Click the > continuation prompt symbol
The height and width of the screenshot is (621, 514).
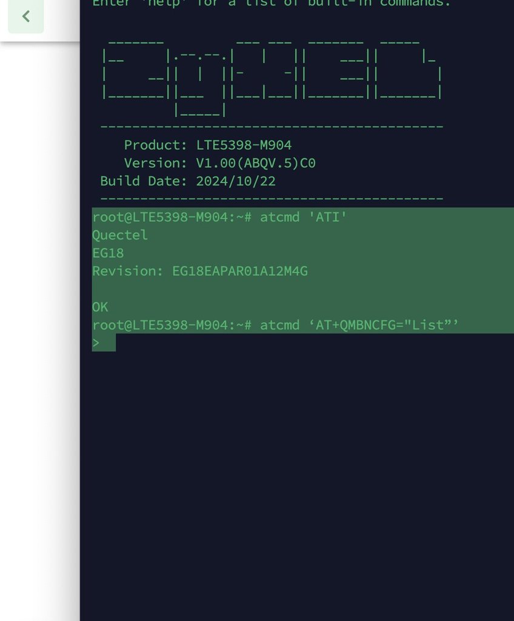click(96, 343)
